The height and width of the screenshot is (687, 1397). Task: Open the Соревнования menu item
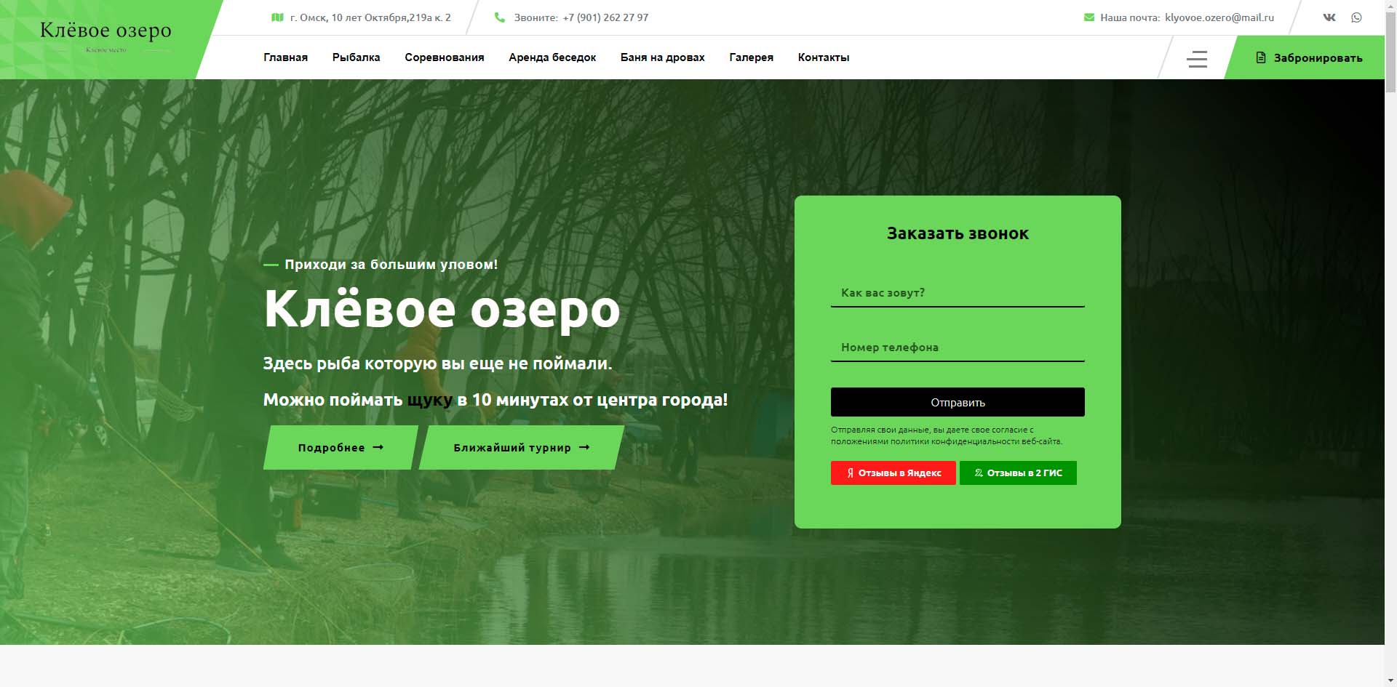(444, 57)
